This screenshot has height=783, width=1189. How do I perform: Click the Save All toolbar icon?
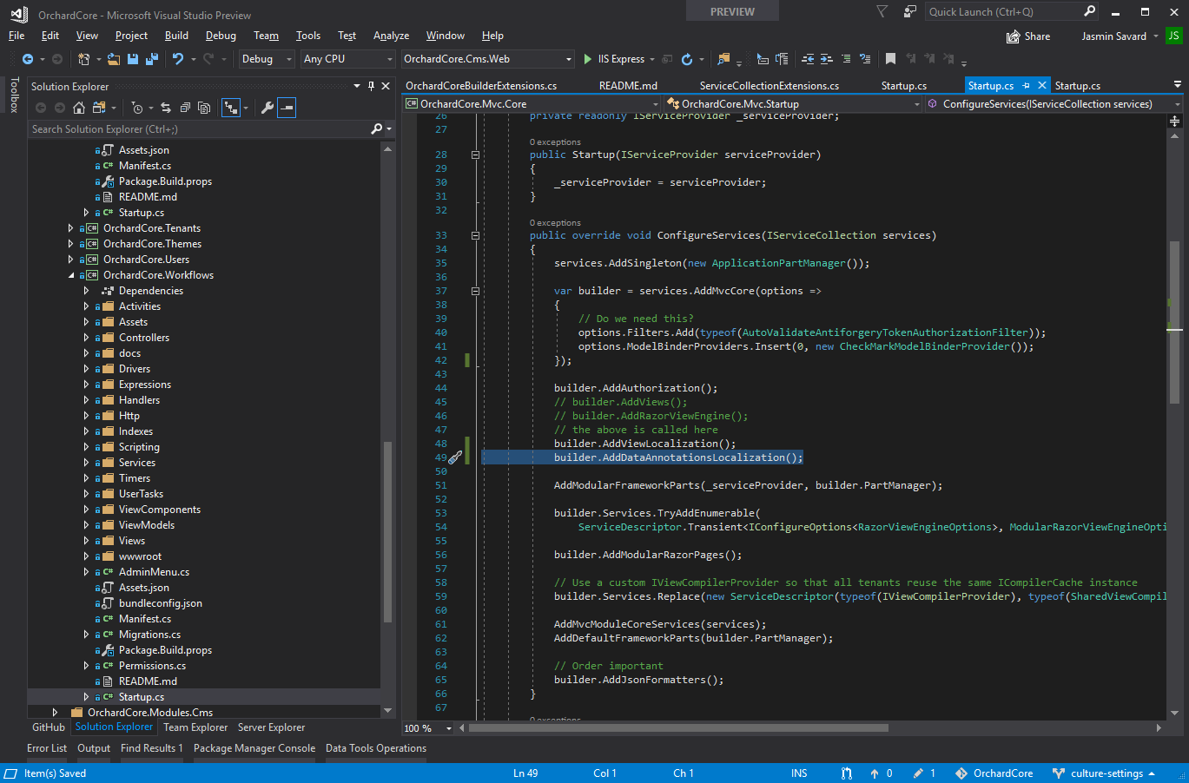pyautogui.click(x=152, y=59)
